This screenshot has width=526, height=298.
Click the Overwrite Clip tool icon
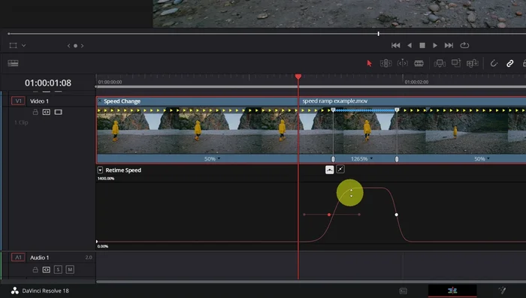[456, 63]
